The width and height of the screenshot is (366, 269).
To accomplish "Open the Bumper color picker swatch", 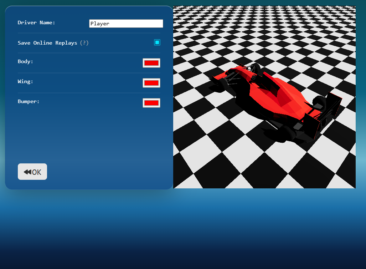I will 151,103.
